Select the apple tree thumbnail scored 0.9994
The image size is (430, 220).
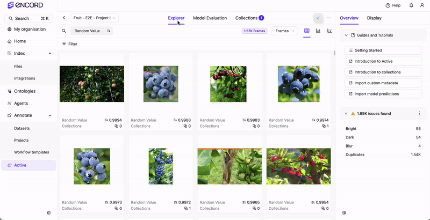[x=92, y=84]
